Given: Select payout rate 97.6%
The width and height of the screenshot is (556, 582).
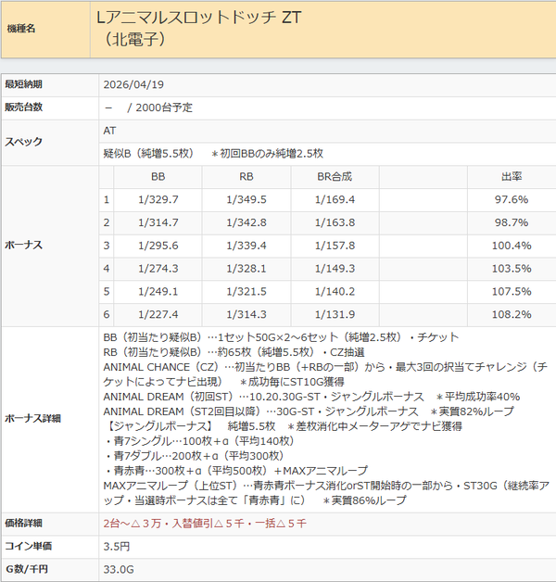Looking at the screenshot, I should tap(512, 199).
